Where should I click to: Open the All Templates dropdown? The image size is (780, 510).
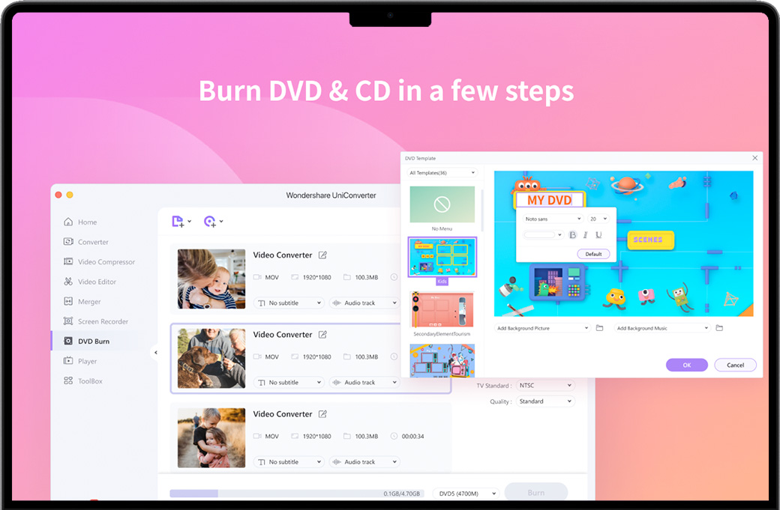click(x=442, y=173)
